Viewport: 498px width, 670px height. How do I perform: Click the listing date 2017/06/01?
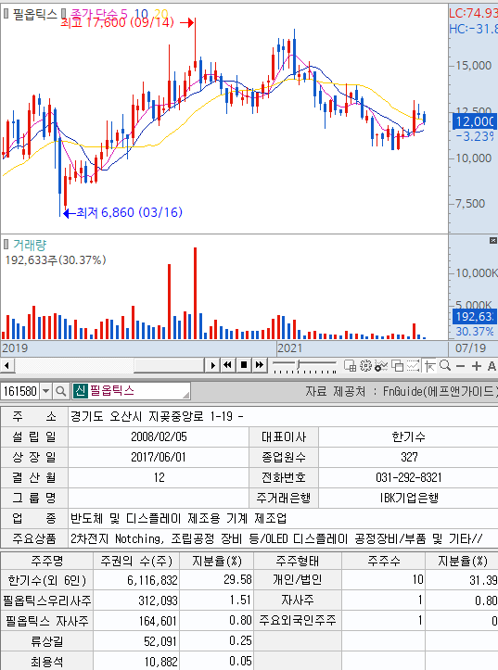[159, 457]
